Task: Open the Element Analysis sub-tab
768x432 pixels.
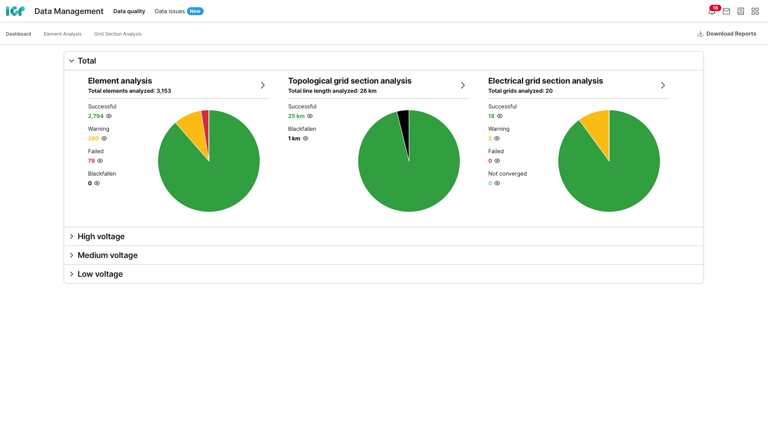Action: click(62, 34)
